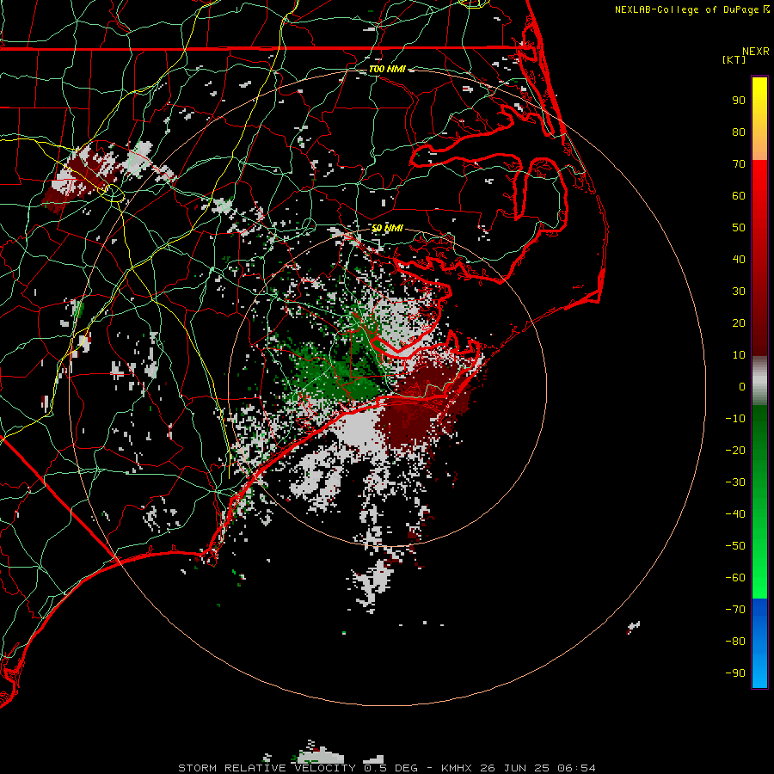The height and width of the screenshot is (774, 774).
Task: Click the gray zero-velocity segment of color bar
Action: pos(759,381)
